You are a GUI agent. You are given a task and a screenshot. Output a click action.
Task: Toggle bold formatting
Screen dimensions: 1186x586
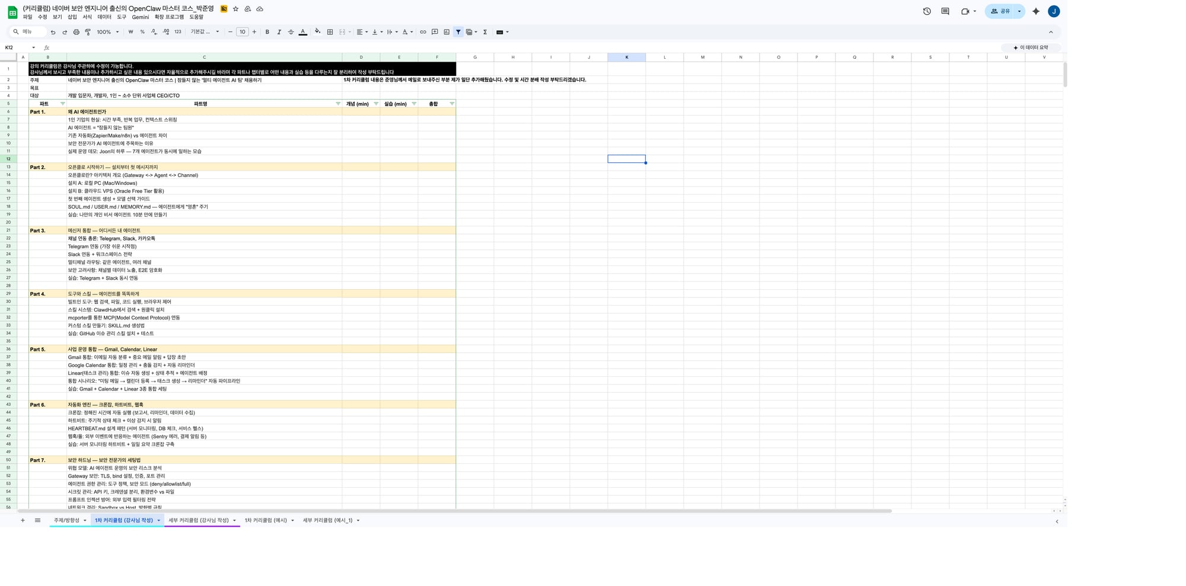267,32
